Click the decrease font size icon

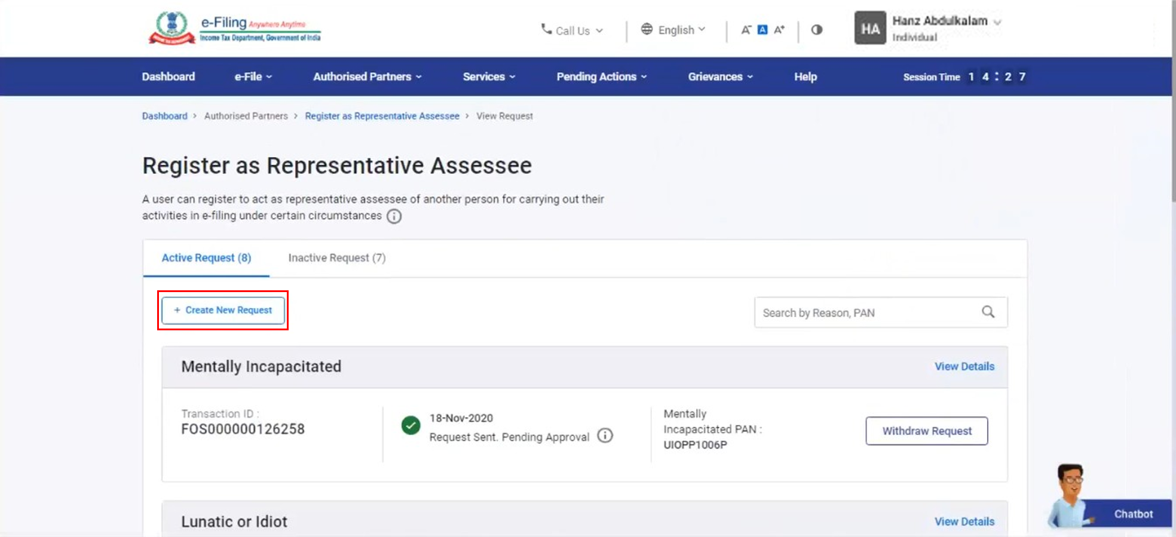pos(746,30)
